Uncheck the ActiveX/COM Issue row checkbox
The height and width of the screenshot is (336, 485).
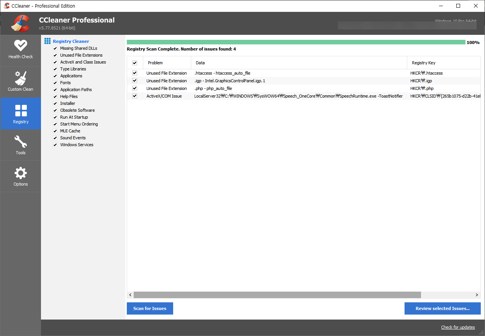point(134,96)
